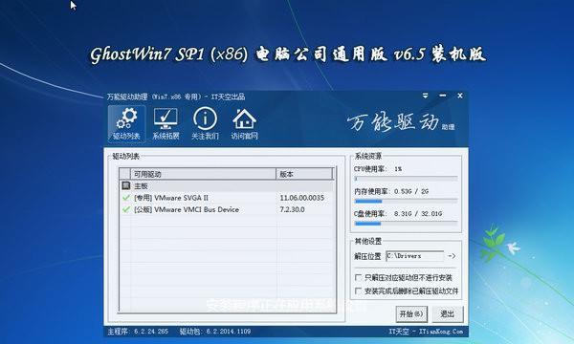Click the 主程序 6.2.24.265 status text
The width and height of the screenshot is (574, 344).
point(138,332)
